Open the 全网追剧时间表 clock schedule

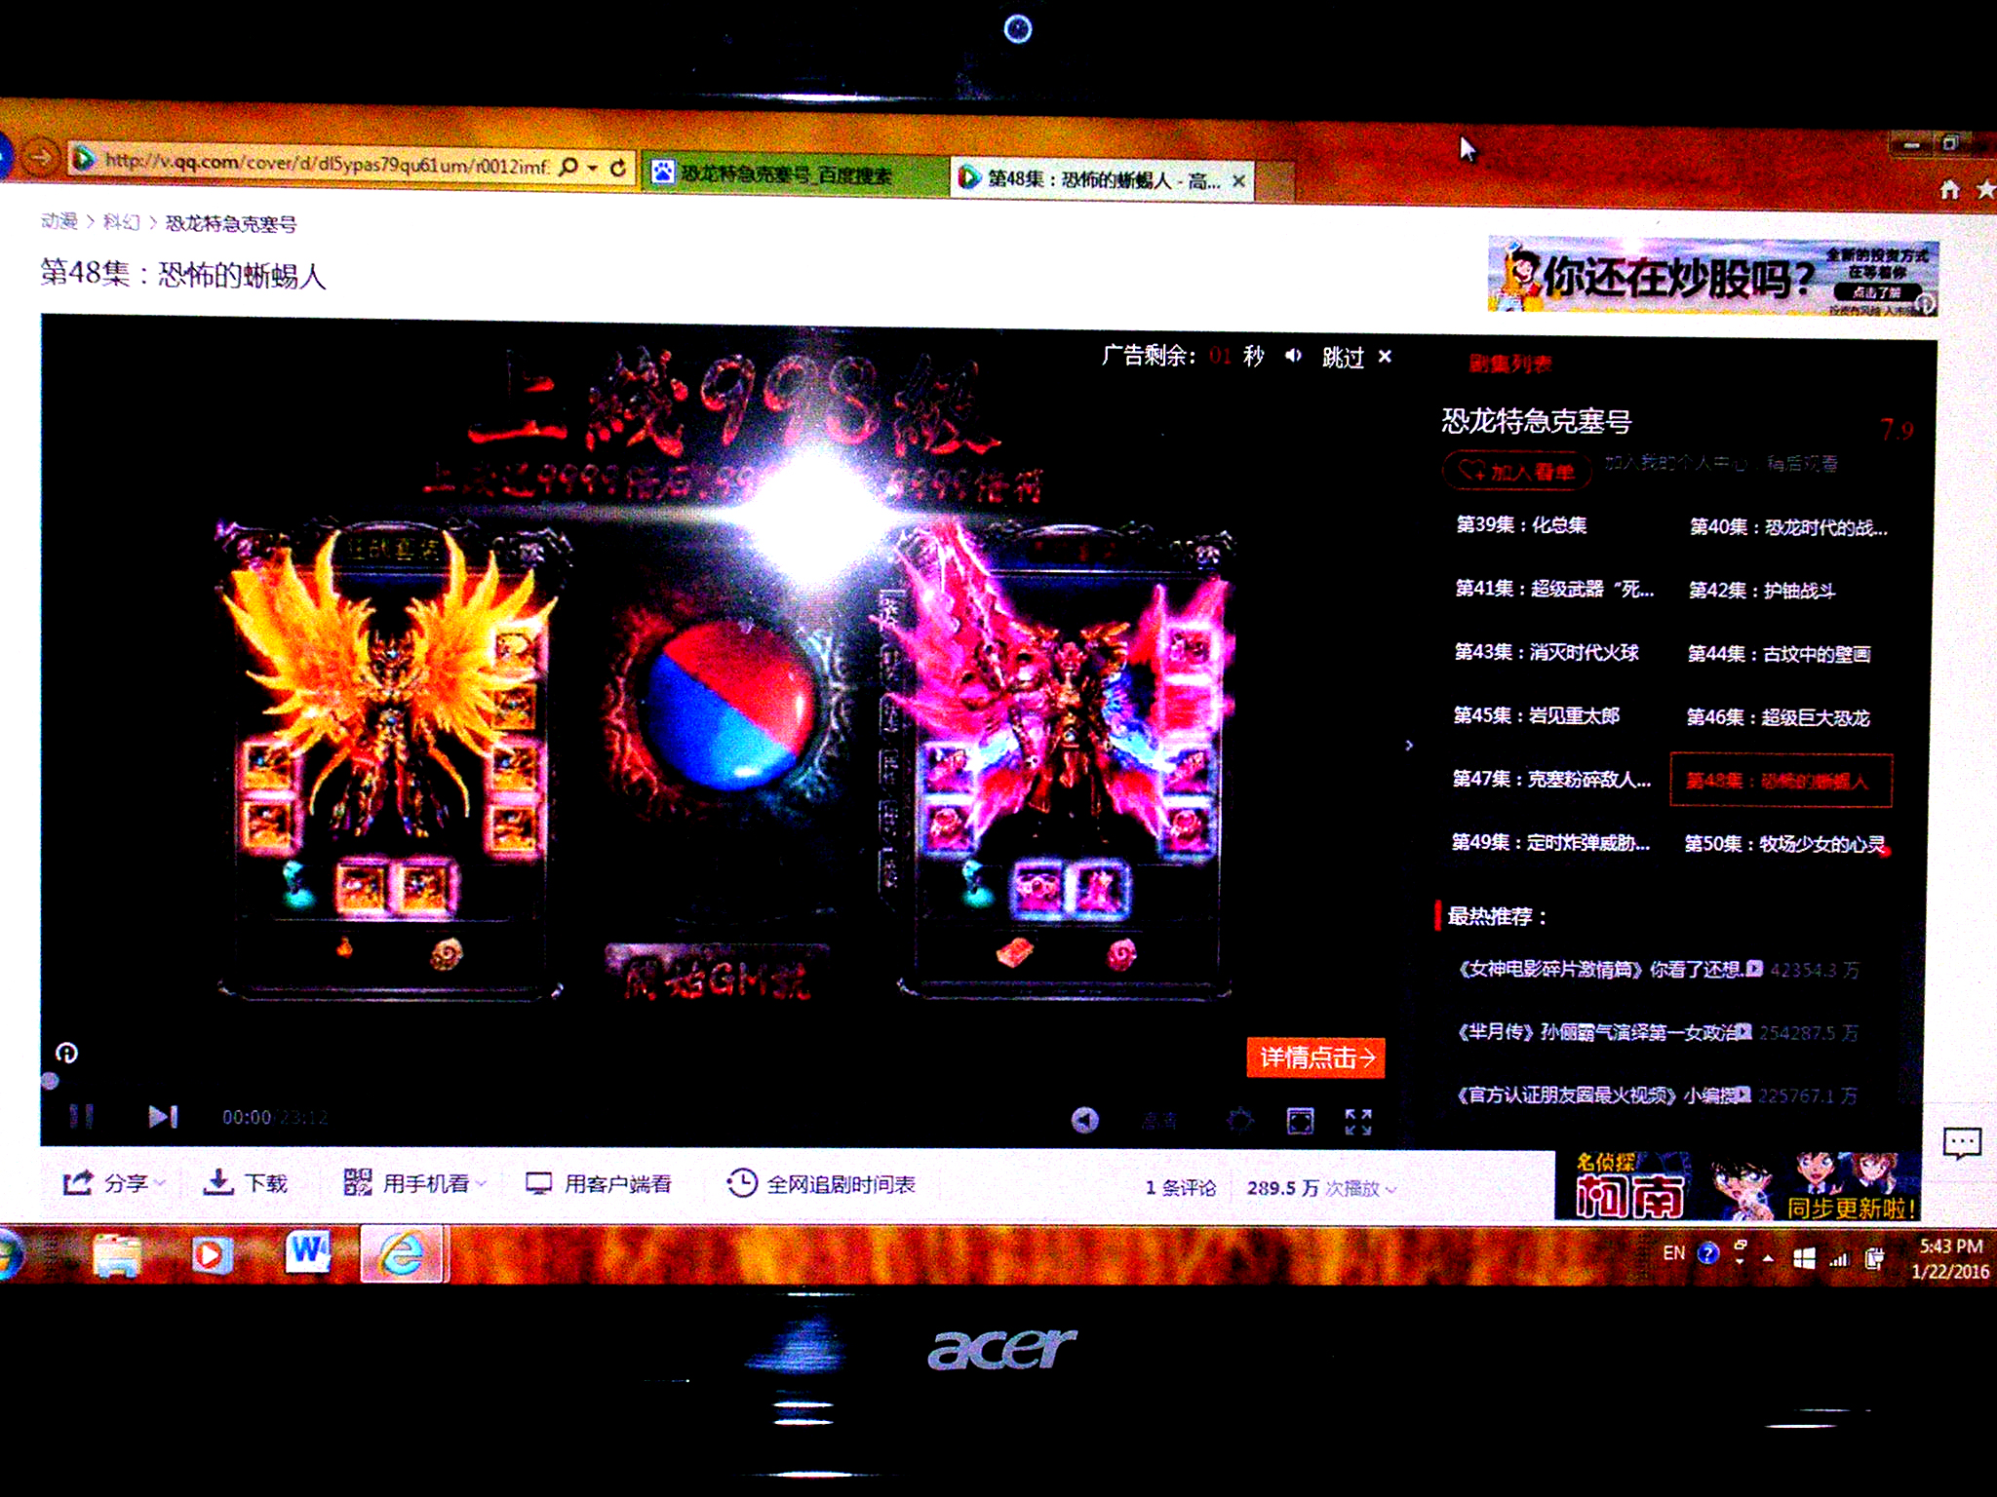point(741,1183)
